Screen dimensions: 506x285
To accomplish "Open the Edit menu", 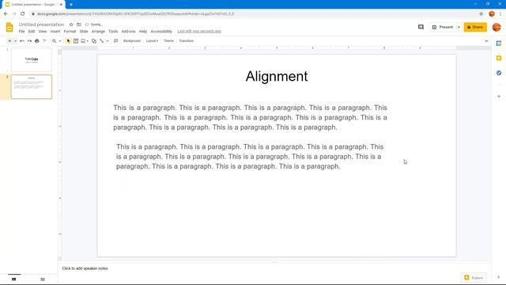I will pyautogui.click(x=32, y=32).
